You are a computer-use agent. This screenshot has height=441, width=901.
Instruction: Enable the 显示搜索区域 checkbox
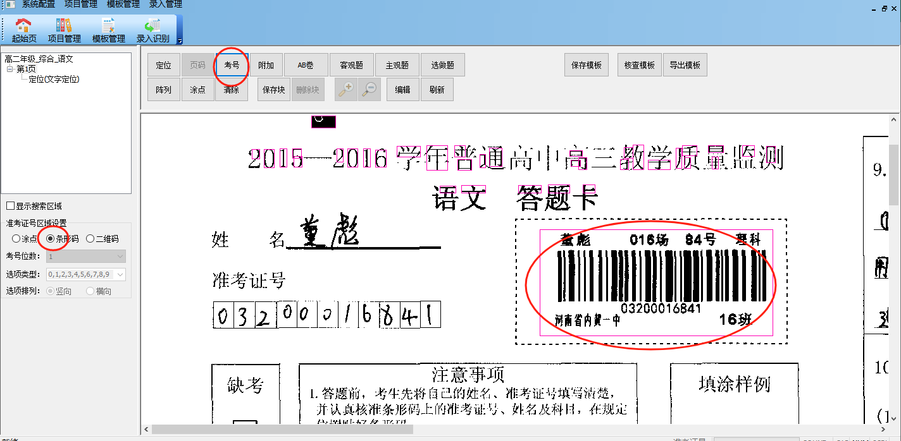click(x=10, y=206)
